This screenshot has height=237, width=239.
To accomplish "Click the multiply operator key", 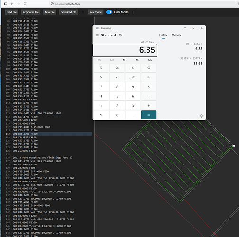I will 149,87.
